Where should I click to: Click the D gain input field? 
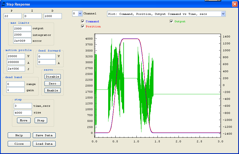[x=52, y=16]
